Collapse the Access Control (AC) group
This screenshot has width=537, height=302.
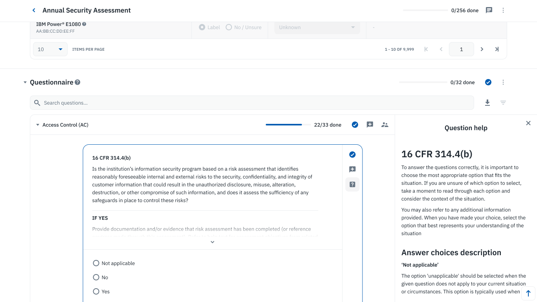click(38, 125)
